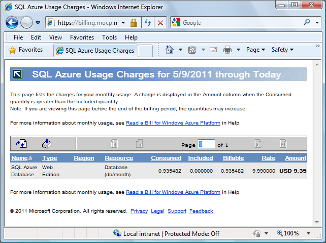This screenshot has height=243, width=326.
Task: Open the Safety dropdown menu
Action: pos(282,50)
